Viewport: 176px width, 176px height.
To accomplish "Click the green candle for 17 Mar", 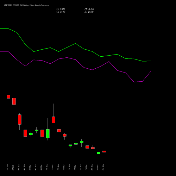I will tap(76, 144).
